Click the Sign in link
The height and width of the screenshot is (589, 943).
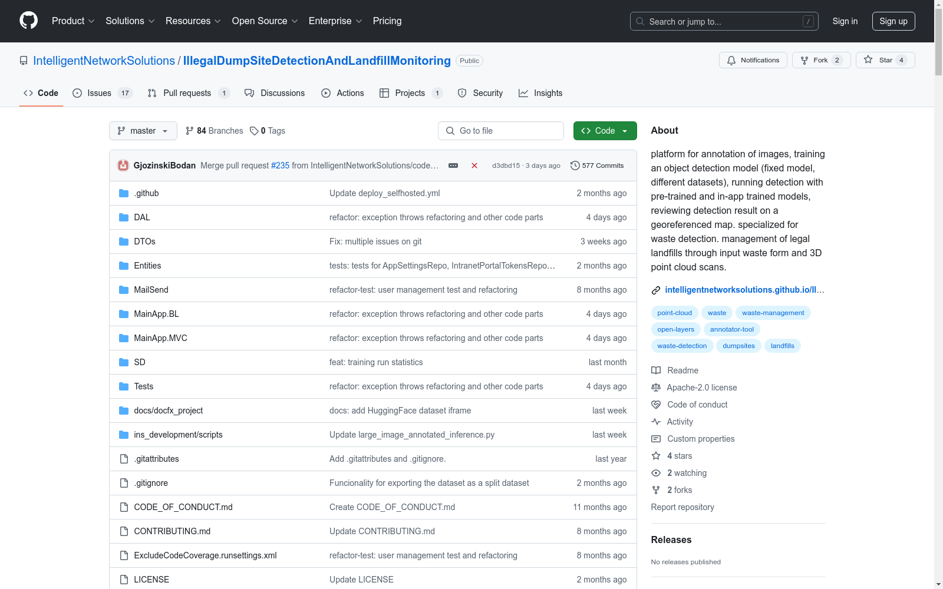tap(845, 21)
